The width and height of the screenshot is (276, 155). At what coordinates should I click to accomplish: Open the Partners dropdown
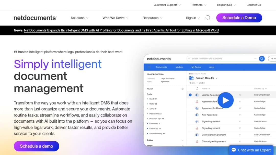(199, 5)
